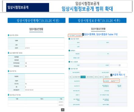Viewport: 134px width, 112px height.
Task: Click the 임상시험승인현황 underlined heading on left
Action: 36,29
